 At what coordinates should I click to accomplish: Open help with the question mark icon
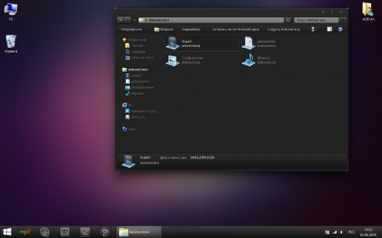pos(341,29)
